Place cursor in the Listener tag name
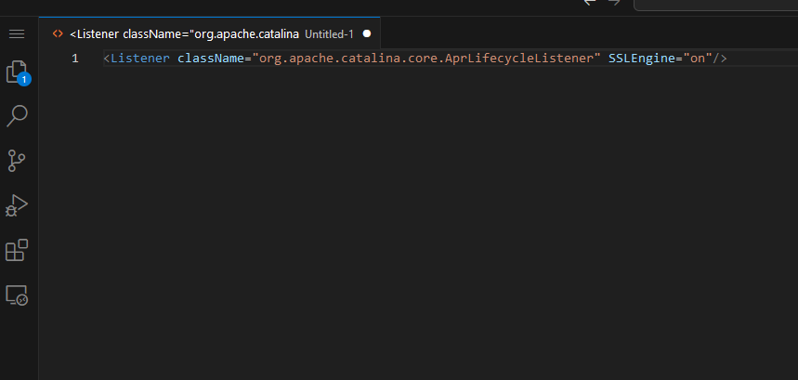The height and width of the screenshot is (380, 798). point(140,59)
